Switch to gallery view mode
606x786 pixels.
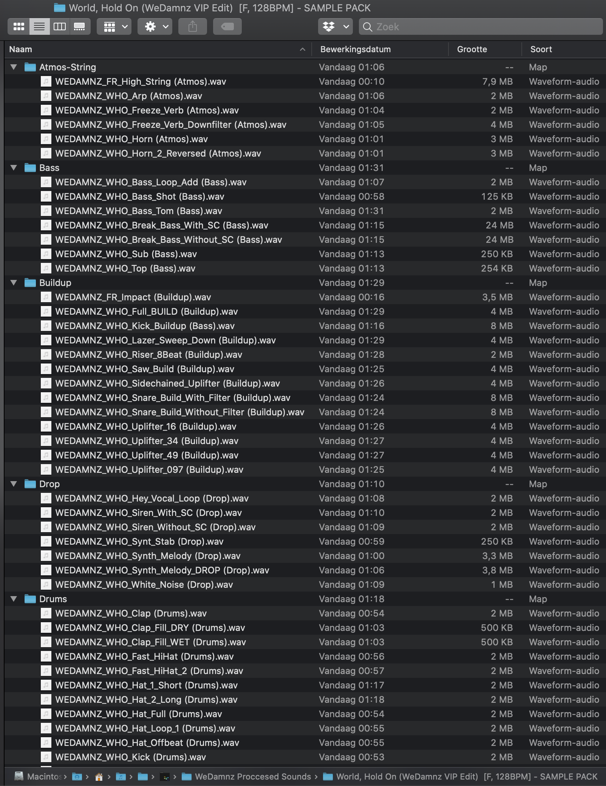tap(80, 26)
